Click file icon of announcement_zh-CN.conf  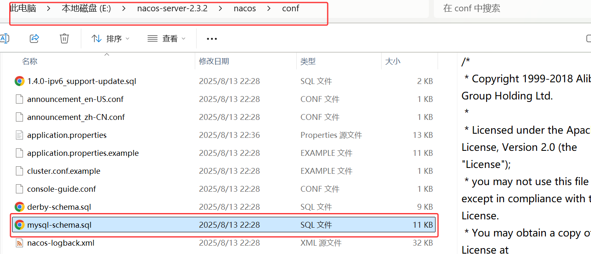pyautogui.click(x=19, y=117)
